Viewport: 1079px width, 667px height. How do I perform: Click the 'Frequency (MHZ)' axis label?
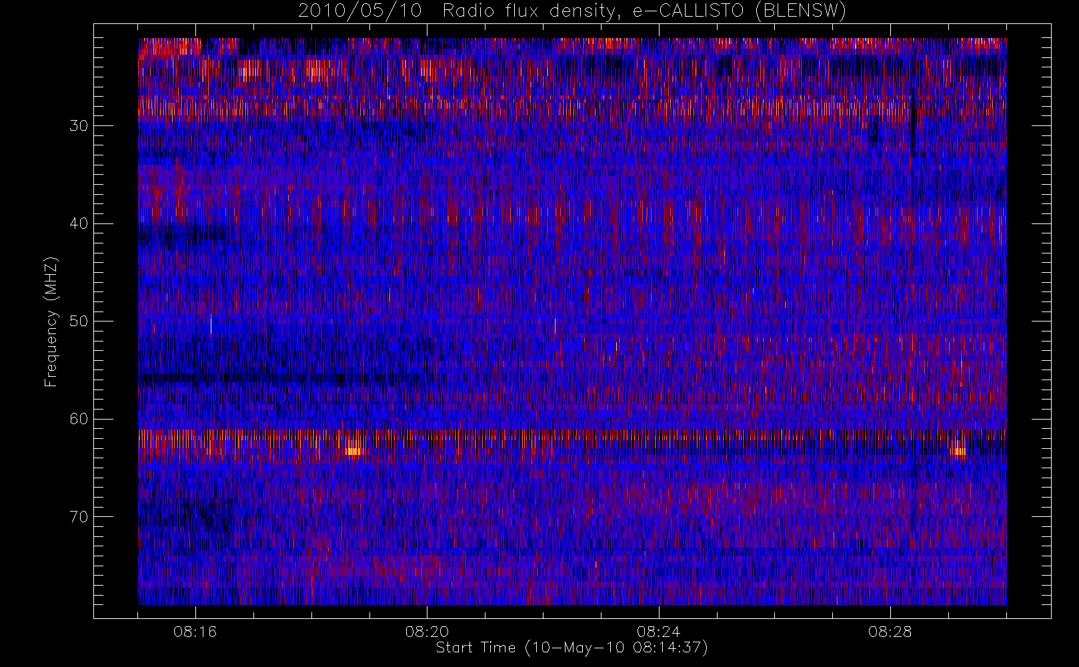pyautogui.click(x=51, y=321)
